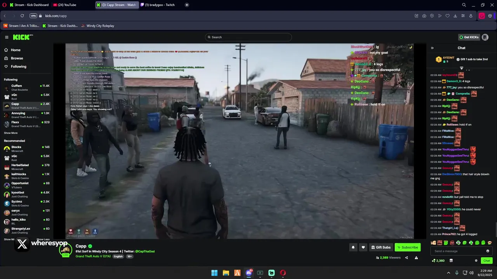Switch to bradygoo - Twitch tab
Screen dimensions: 497x279
[x=160, y=5]
